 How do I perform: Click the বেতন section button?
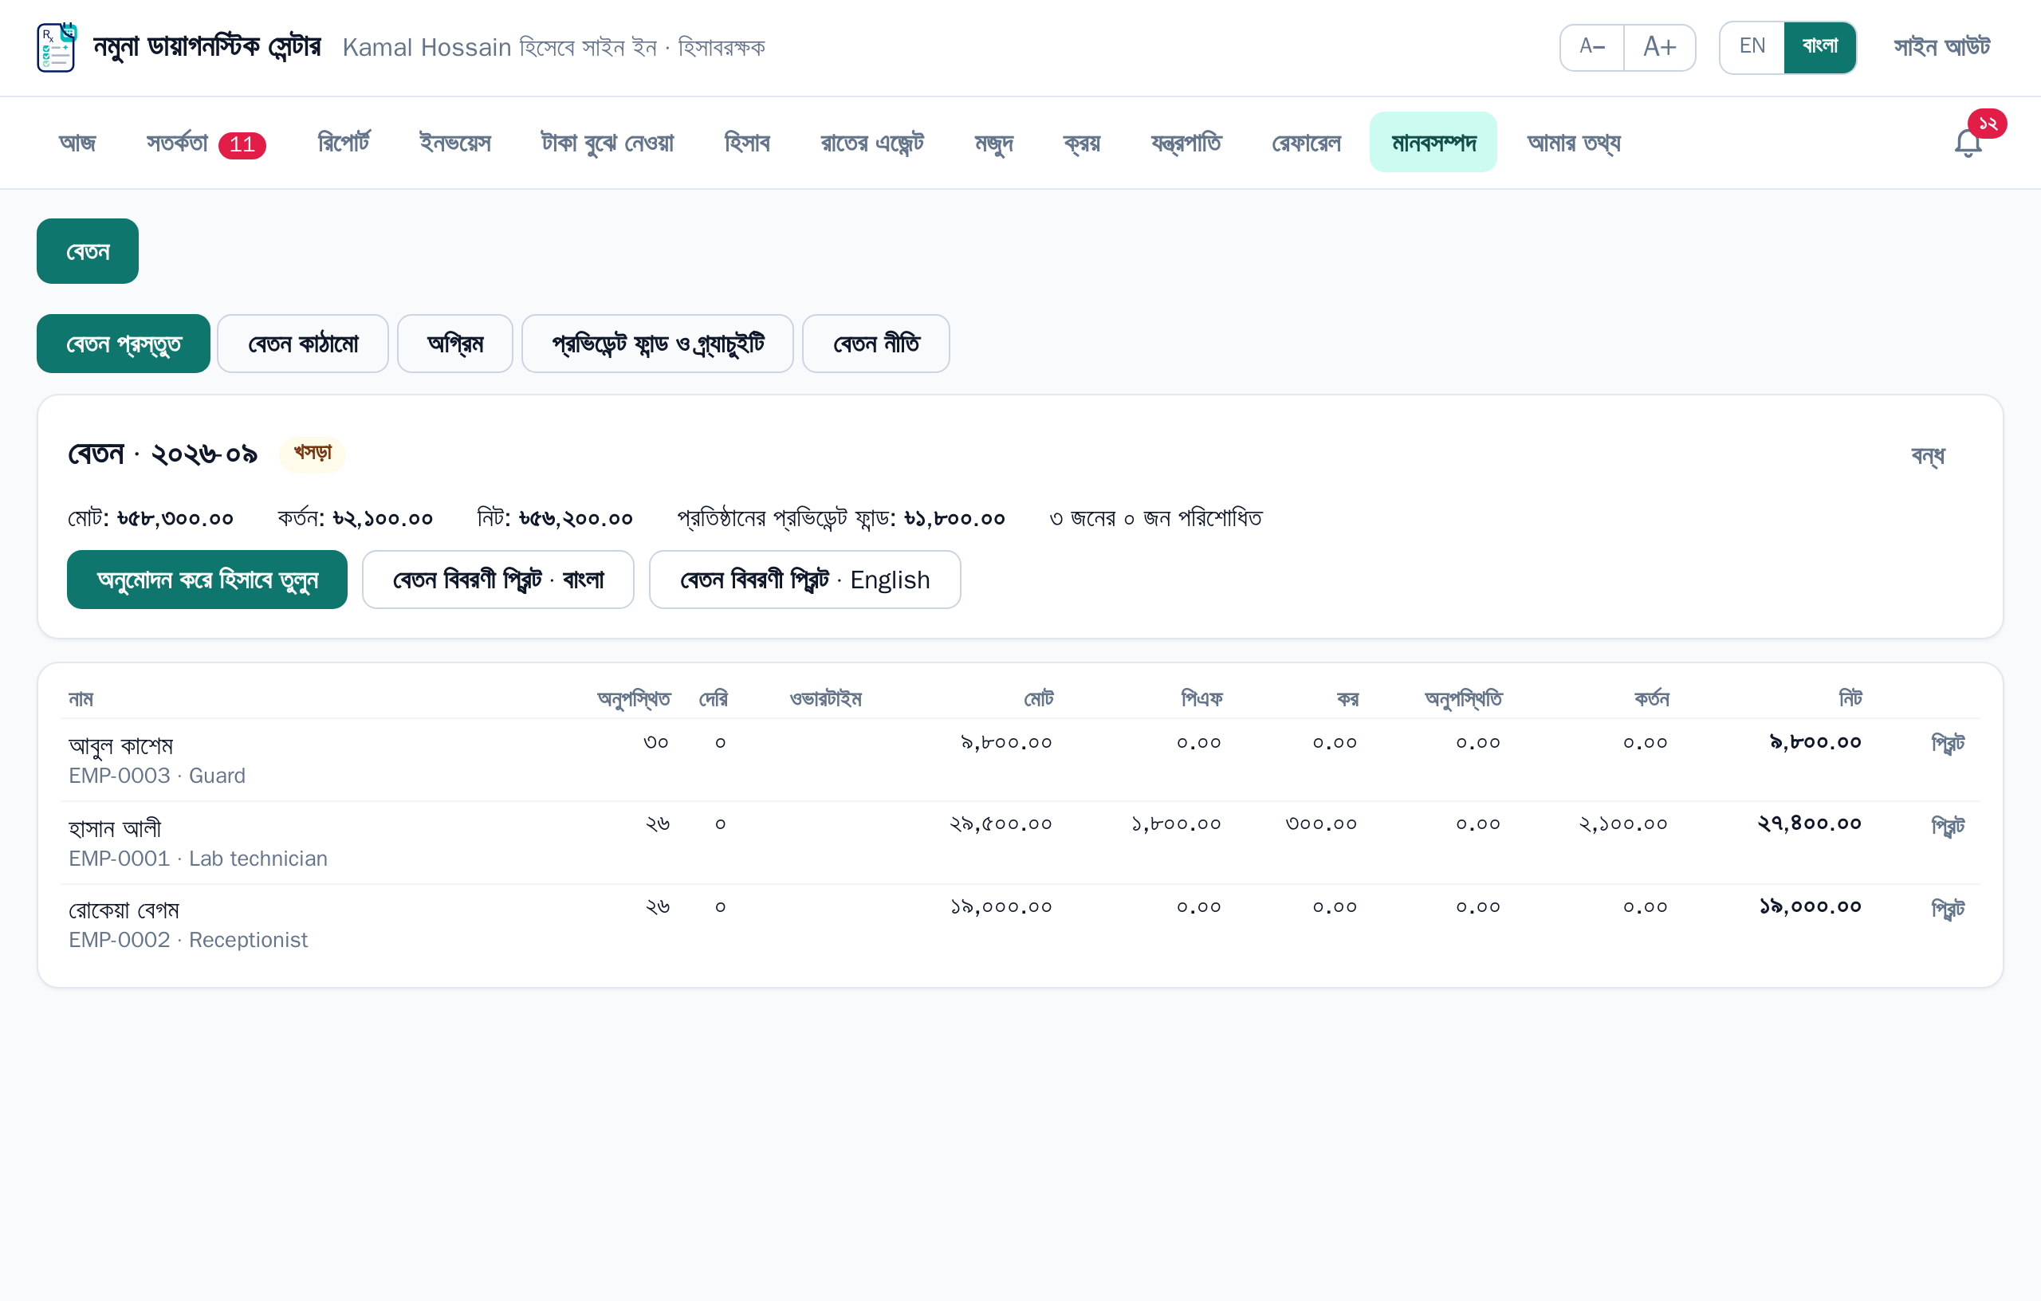point(88,251)
